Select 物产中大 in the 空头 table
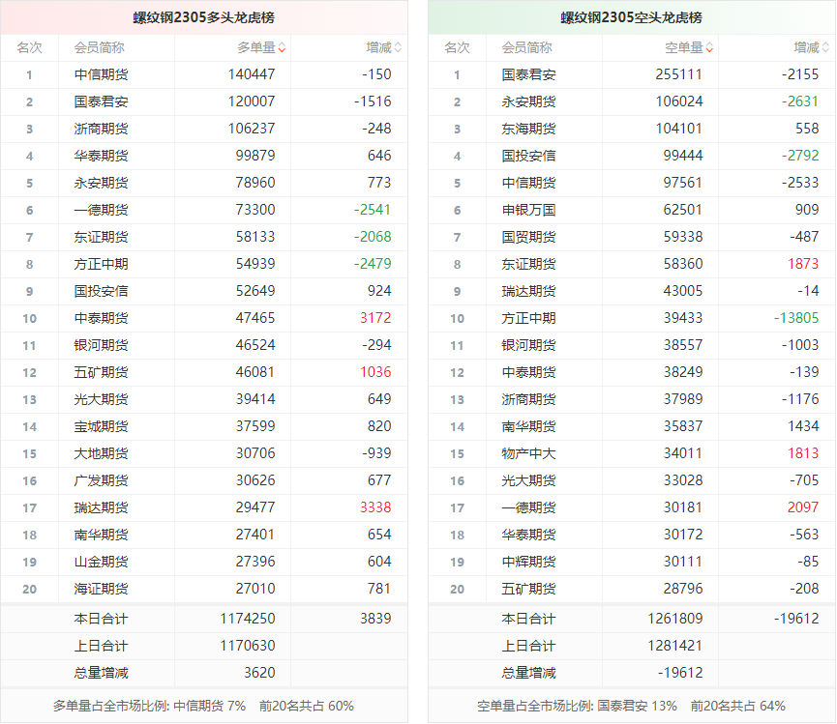Viewport: 837px width, 724px height. 528,453
